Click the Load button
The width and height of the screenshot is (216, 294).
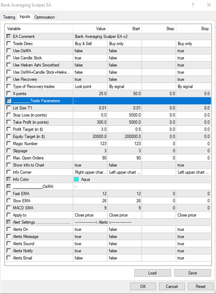(152, 273)
